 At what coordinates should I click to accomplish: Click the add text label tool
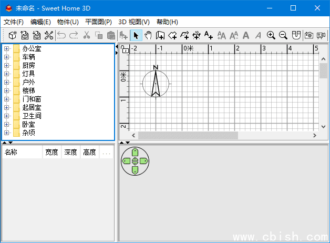pos(209,35)
